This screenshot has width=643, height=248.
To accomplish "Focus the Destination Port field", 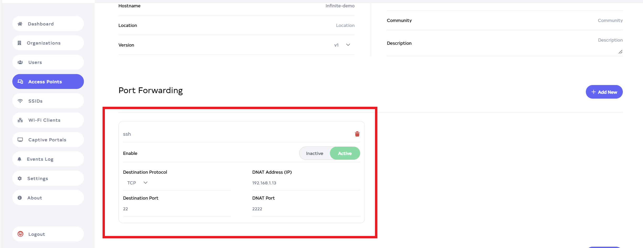I will [176, 209].
